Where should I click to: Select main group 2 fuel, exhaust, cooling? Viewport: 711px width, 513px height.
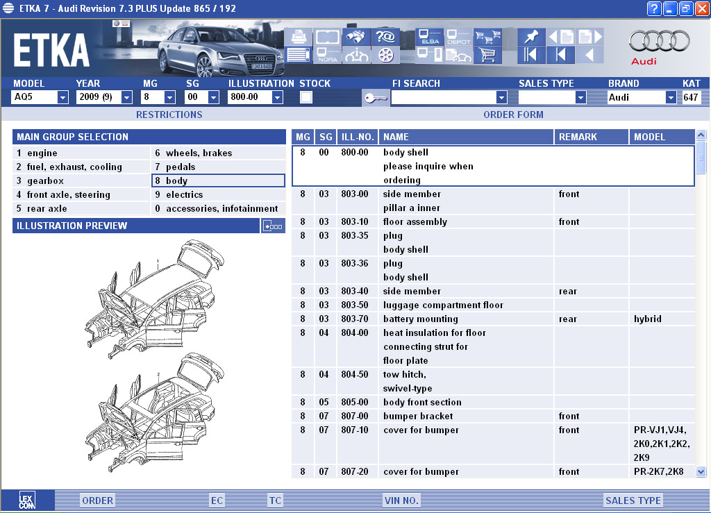pos(82,167)
